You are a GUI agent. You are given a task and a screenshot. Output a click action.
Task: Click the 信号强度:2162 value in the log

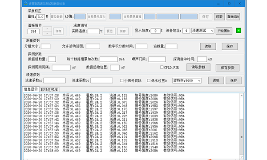coord(146,133)
